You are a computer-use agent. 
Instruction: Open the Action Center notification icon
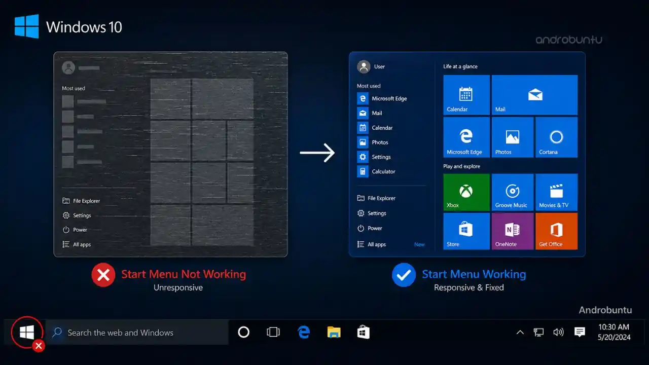[x=580, y=333]
